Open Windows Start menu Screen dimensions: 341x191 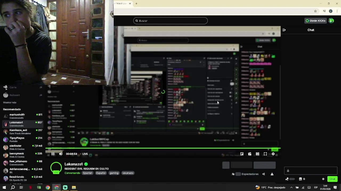pyautogui.click(x=4, y=187)
